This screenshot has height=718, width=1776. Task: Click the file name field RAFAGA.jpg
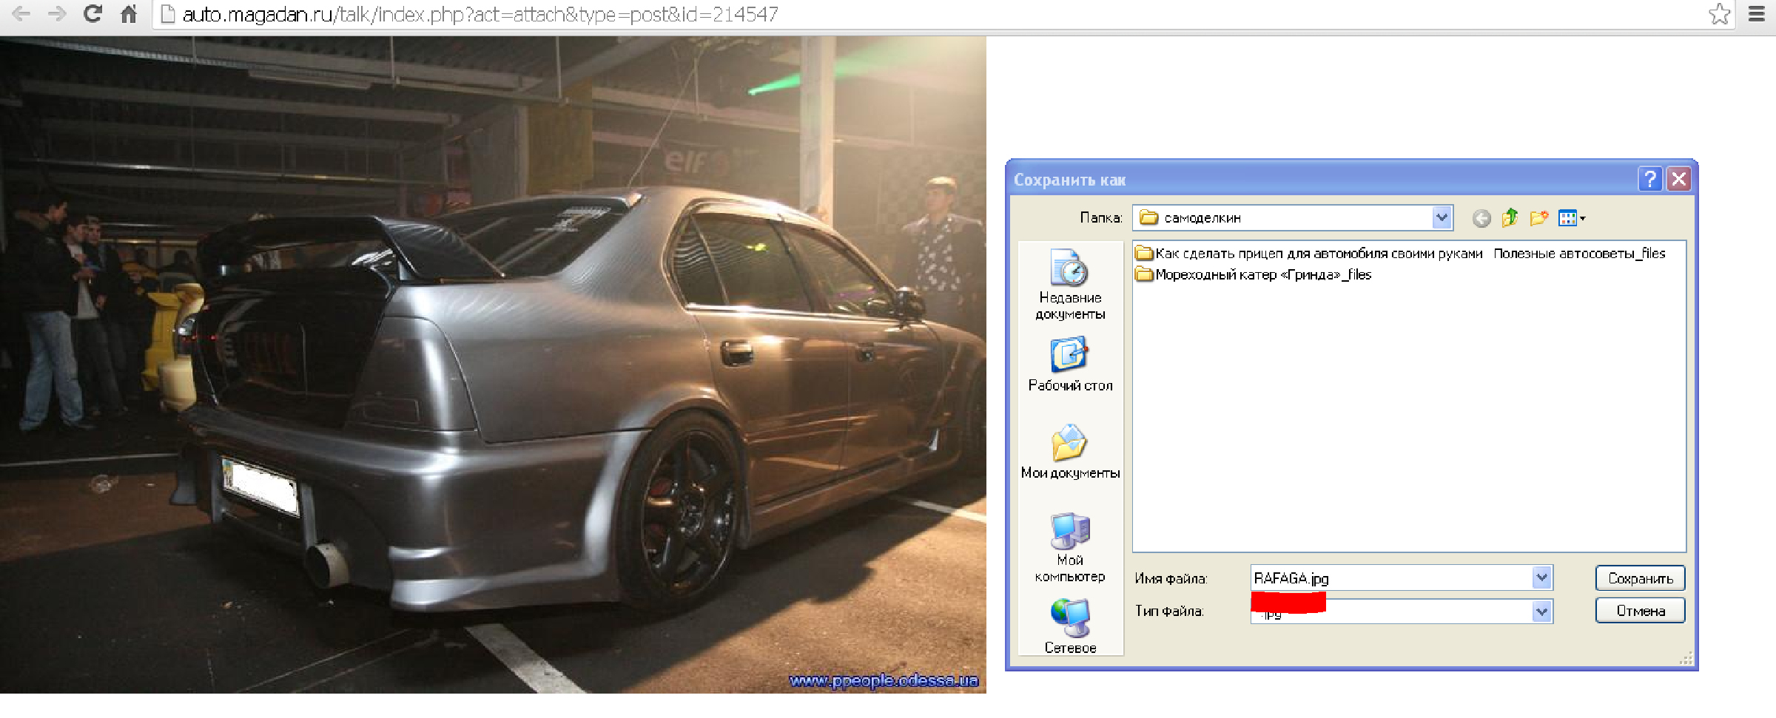[1384, 578]
